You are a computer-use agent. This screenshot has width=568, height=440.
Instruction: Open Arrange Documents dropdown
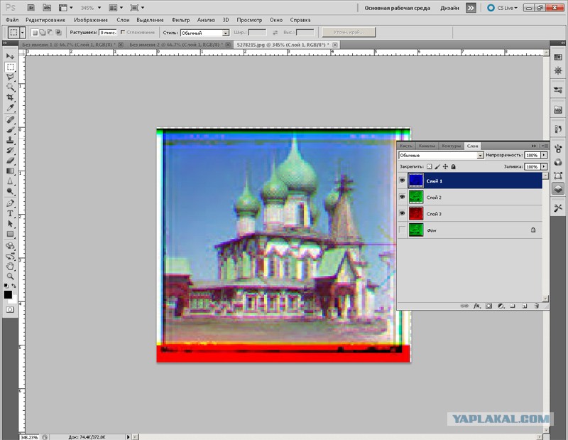[116, 8]
